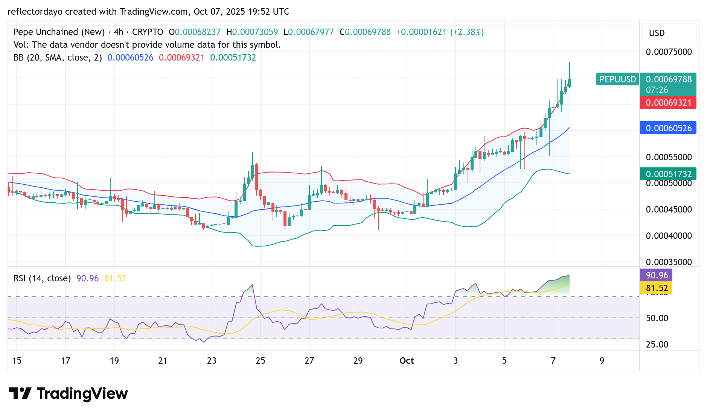Select the BB (20, SMA, close, 2) indicator label

coord(58,58)
